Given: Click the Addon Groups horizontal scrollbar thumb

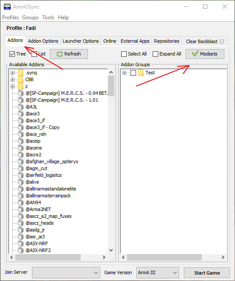Looking at the screenshot, I should (x=164, y=258).
